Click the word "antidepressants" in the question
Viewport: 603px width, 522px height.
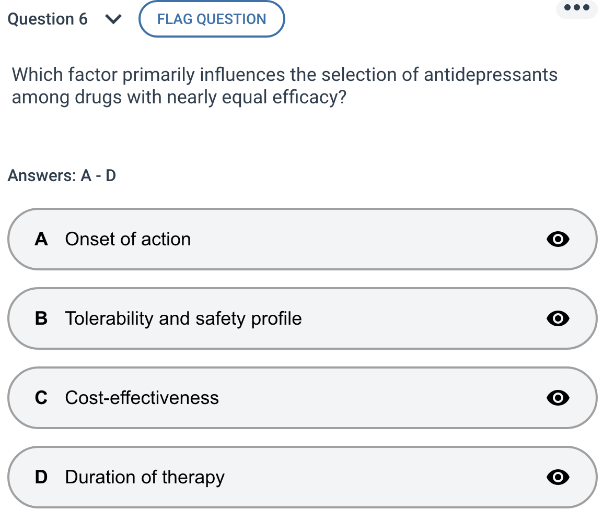coord(491,75)
